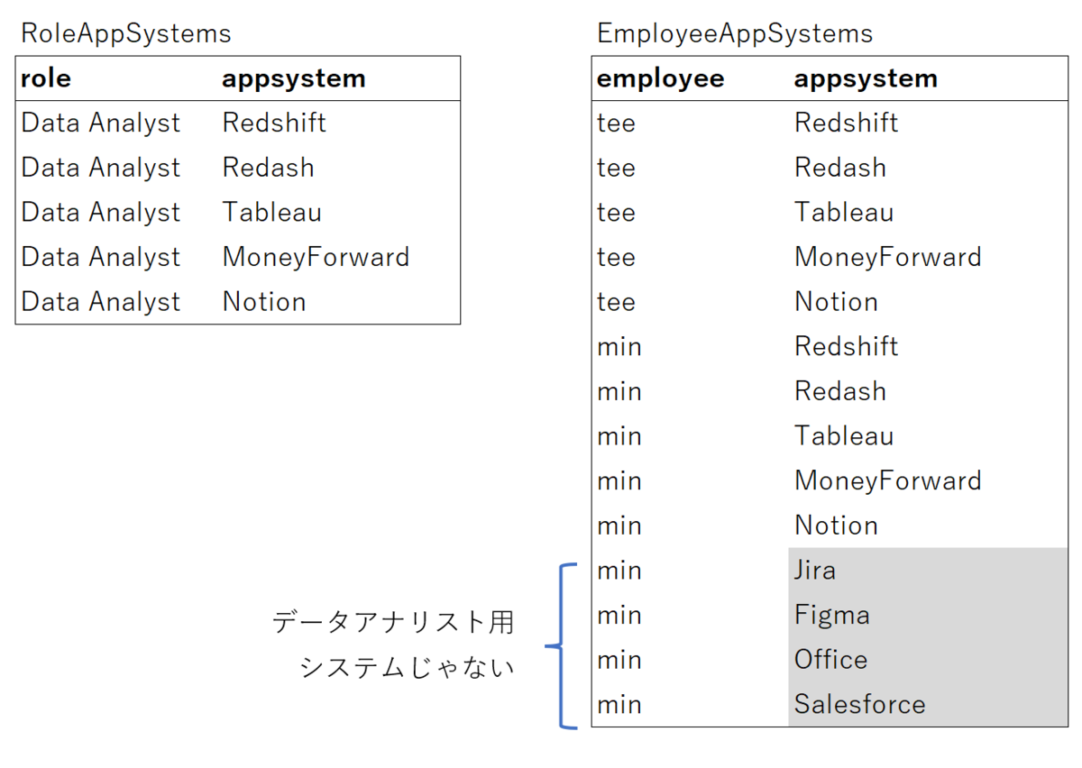Click MoneyForward cell in min's row
Viewport: 1082px width, 768px height.
[x=887, y=480]
